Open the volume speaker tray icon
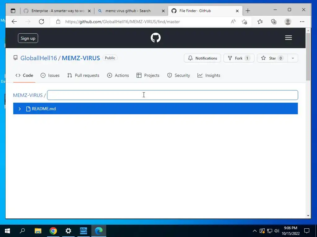This screenshot has width=317, height=237. pyautogui.click(x=277, y=231)
